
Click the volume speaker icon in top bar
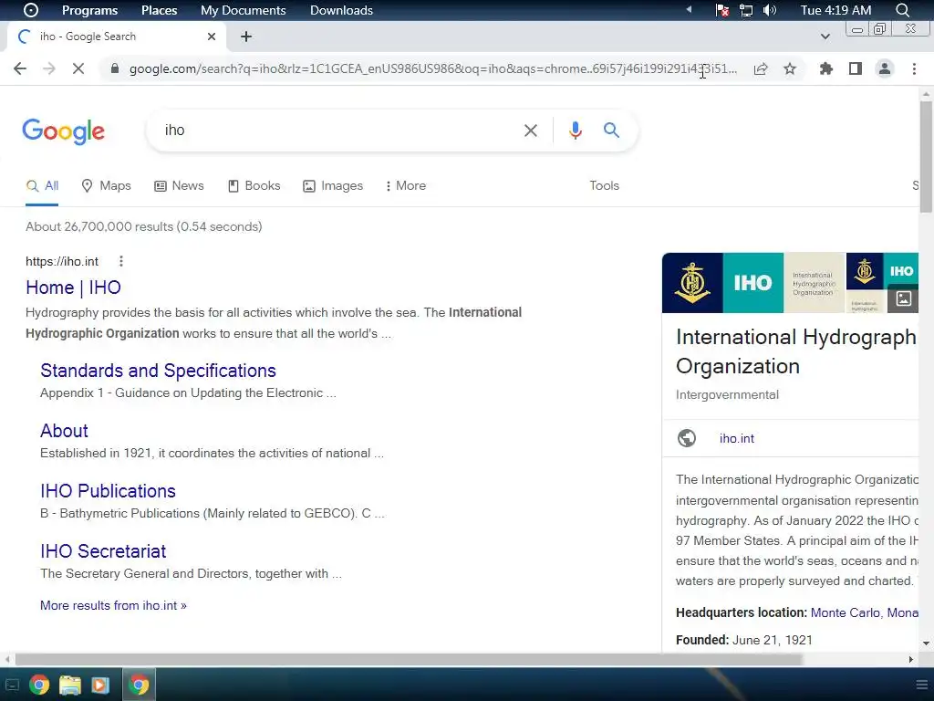click(770, 10)
